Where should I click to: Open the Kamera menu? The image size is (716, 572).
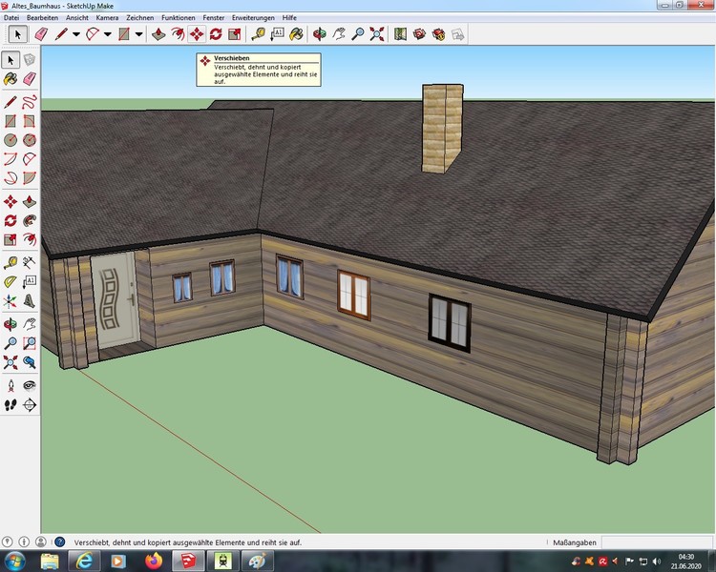pyautogui.click(x=107, y=18)
